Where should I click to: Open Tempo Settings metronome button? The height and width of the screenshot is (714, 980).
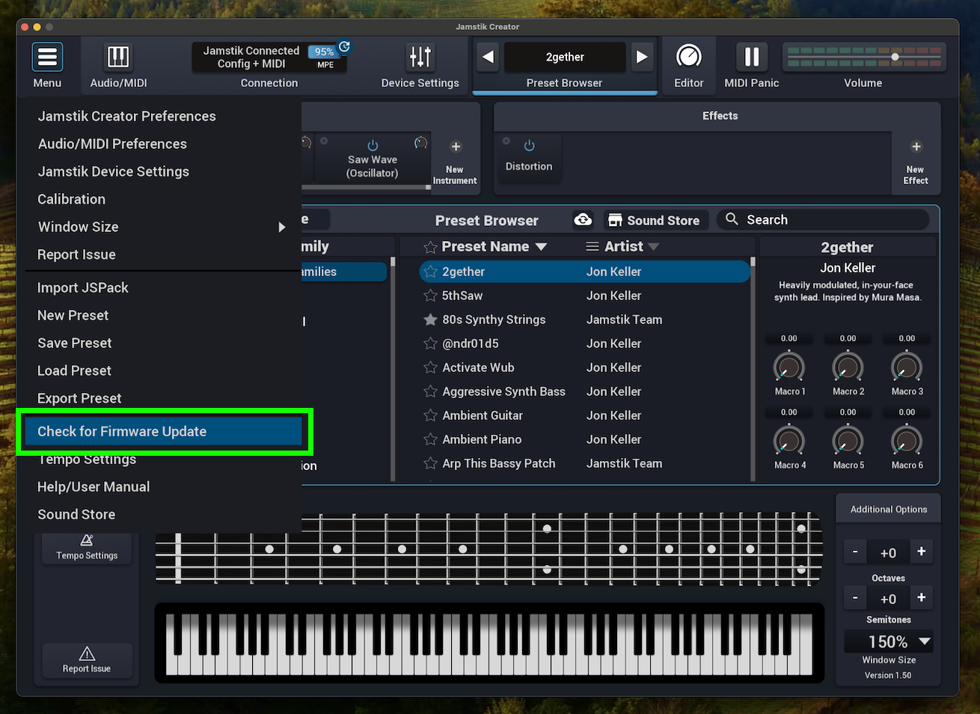coord(87,548)
